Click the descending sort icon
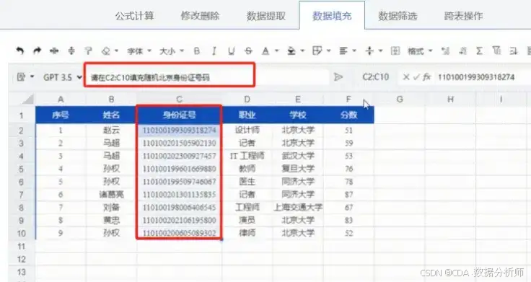The width and height of the screenshot is (531, 282). pyautogui.click(x=462, y=51)
